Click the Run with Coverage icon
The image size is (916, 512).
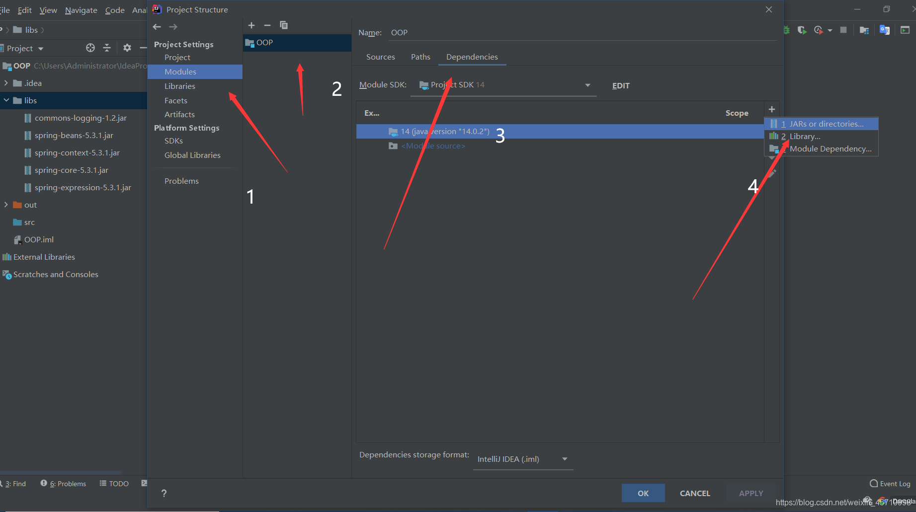click(x=802, y=30)
